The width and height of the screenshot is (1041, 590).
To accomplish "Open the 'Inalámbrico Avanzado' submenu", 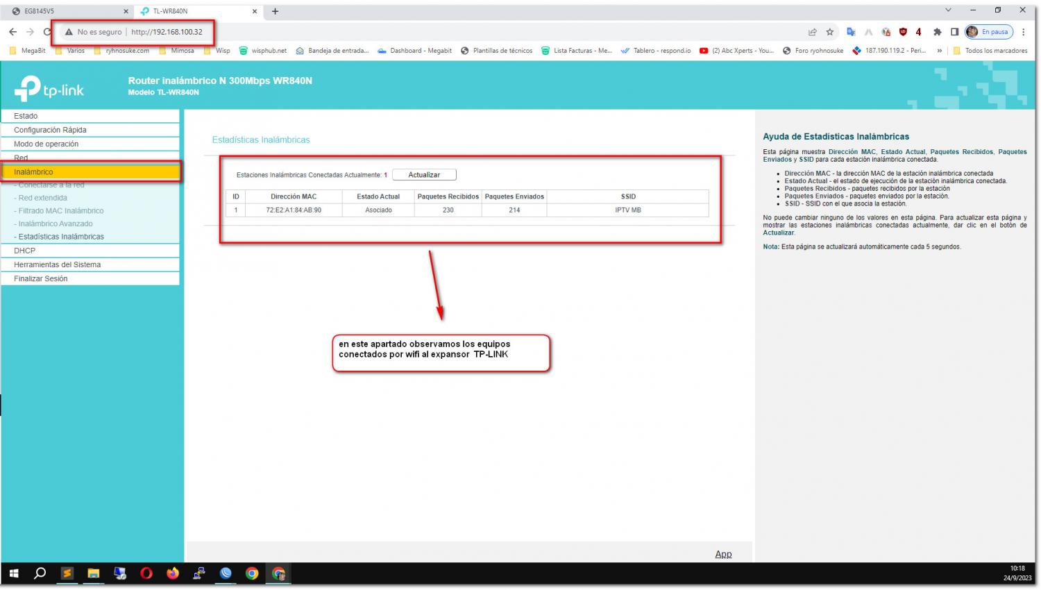I will tap(53, 224).
